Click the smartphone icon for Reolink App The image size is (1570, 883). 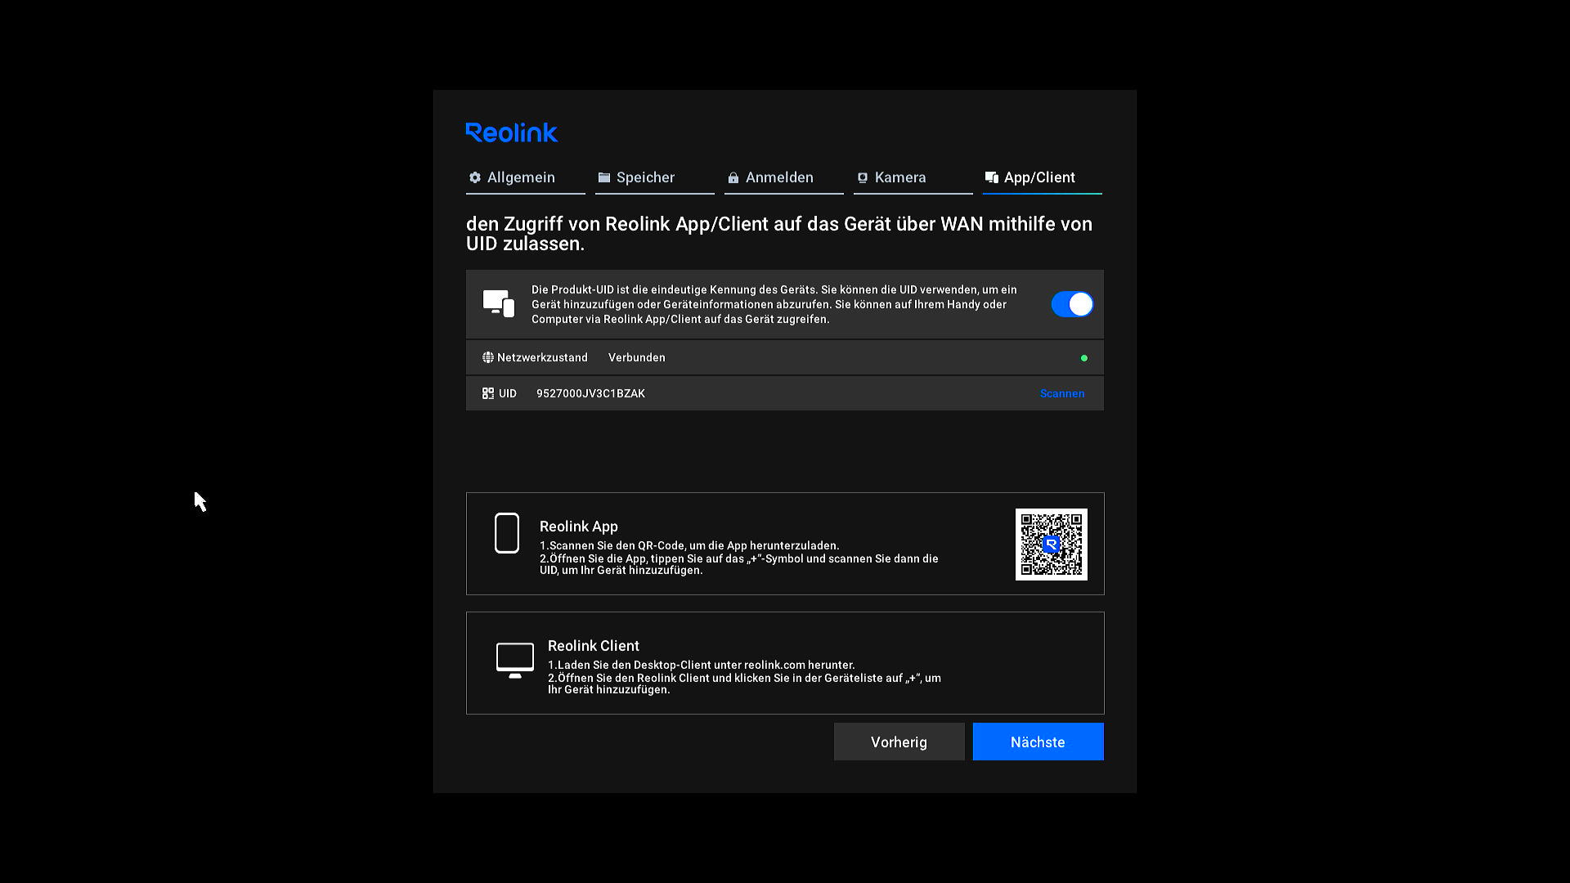(507, 533)
